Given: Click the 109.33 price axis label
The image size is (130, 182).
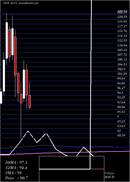Looking at the screenshot, I should [x=122, y=50].
